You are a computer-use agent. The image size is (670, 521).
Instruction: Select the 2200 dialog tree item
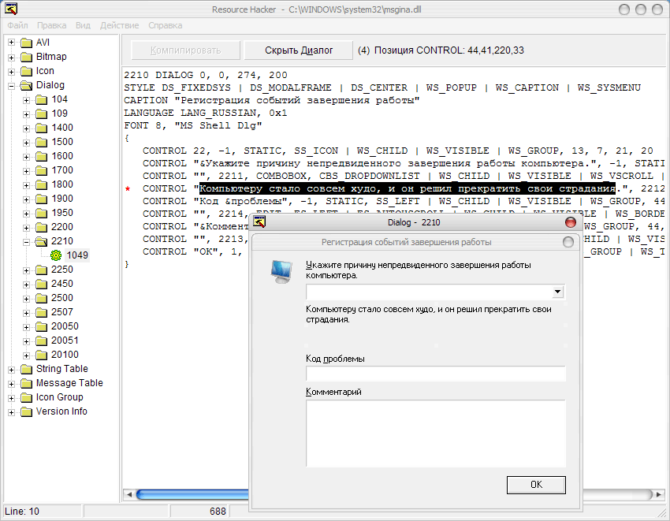pos(62,226)
